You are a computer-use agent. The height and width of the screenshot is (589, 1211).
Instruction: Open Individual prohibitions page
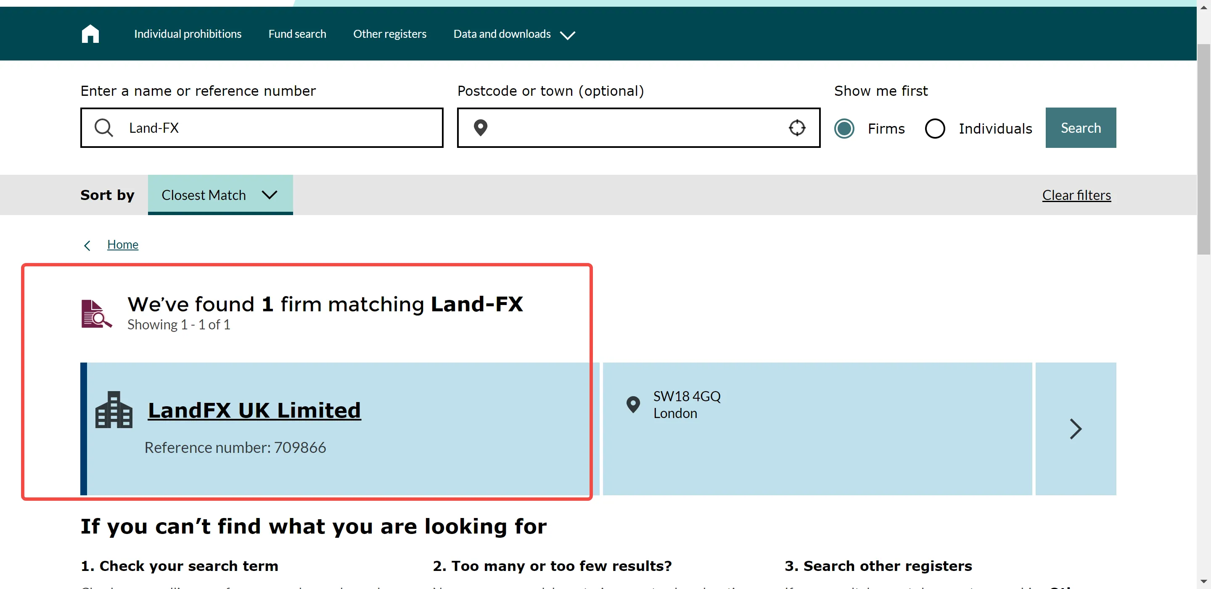coord(188,34)
